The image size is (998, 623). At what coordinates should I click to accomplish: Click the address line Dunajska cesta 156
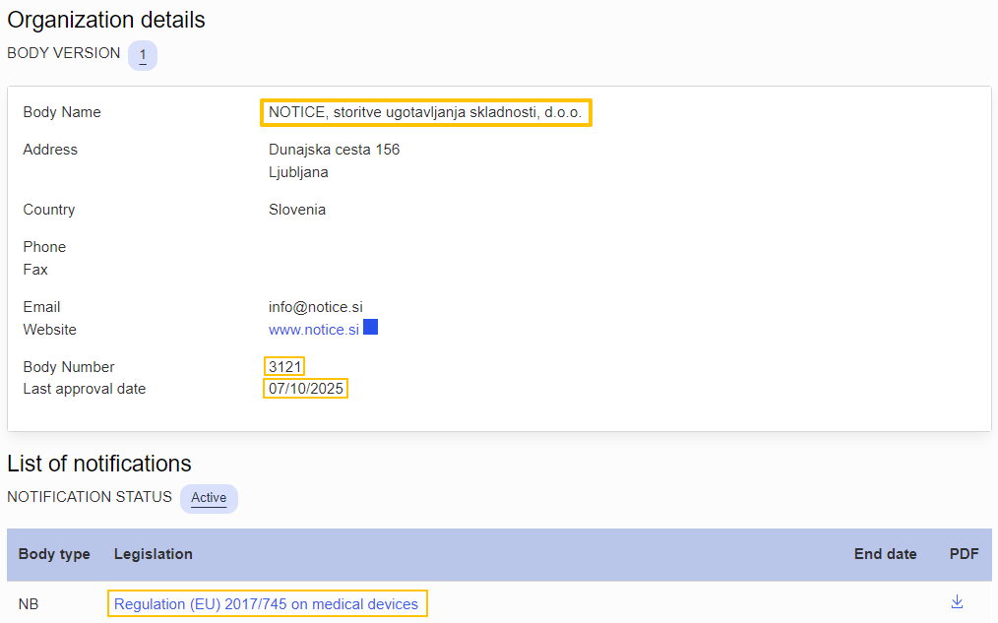pyautogui.click(x=334, y=150)
